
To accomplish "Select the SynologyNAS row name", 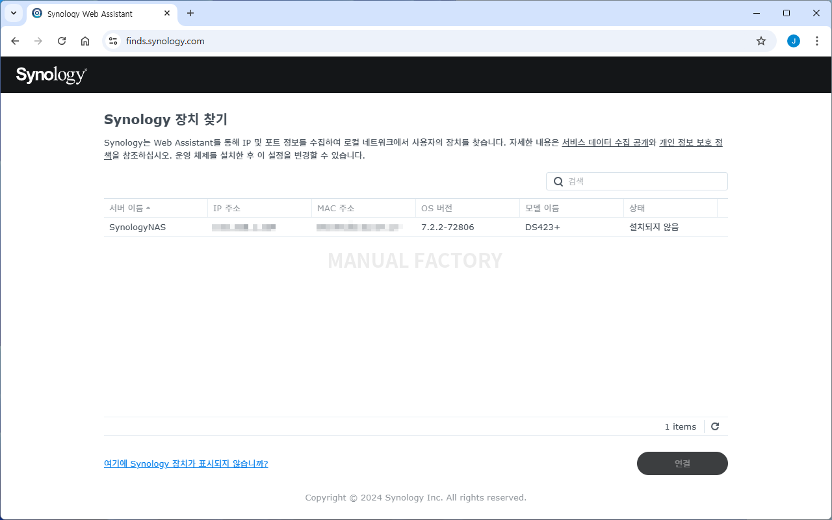I will click(137, 227).
